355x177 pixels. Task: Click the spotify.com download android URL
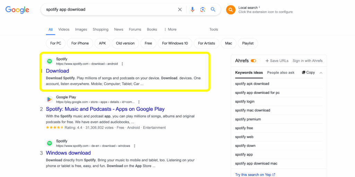[87, 64]
